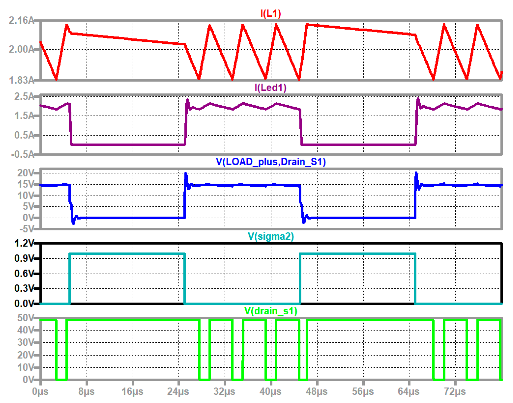Image resolution: width=513 pixels, height=403 pixels.
Task: Click the 20V axis label in blue plot
Action: pos(26,173)
